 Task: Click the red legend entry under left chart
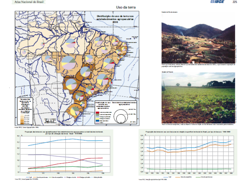[x=83, y=177]
